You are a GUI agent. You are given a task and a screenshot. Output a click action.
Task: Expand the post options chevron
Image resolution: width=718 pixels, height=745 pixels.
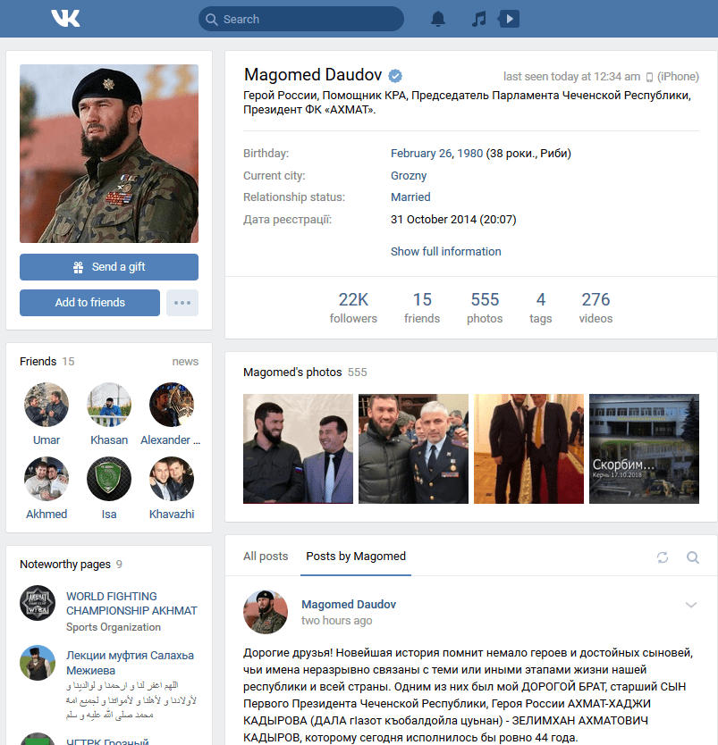[x=691, y=605]
